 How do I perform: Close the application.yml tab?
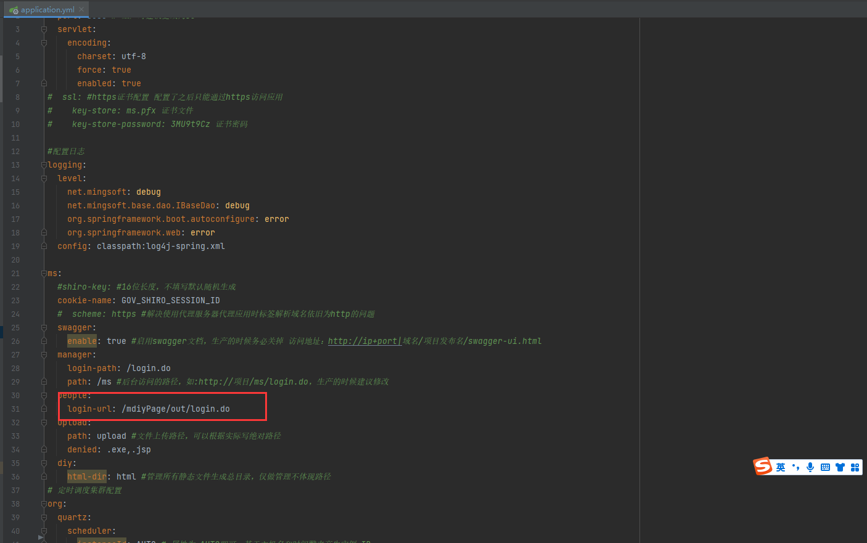[81, 9]
